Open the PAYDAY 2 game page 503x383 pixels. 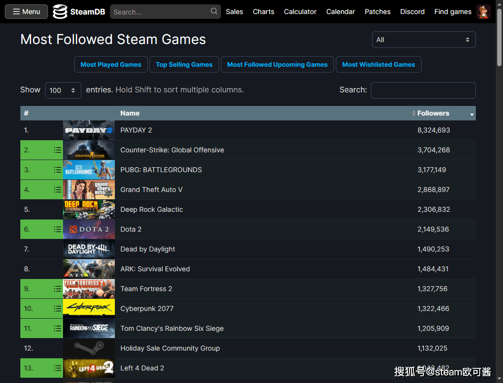[136, 130]
